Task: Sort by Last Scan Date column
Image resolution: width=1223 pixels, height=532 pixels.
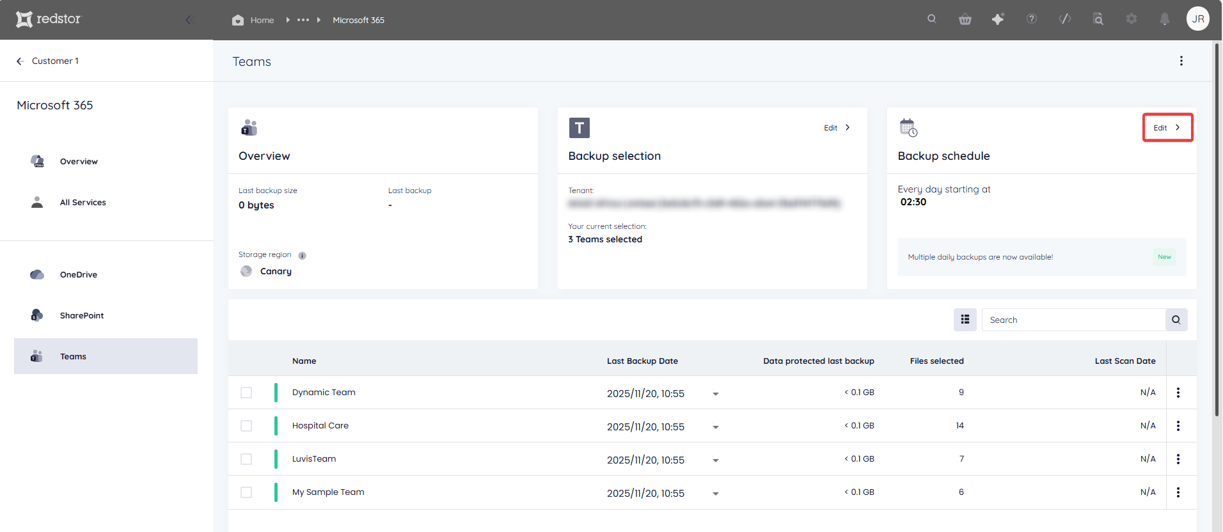Action: 1125,361
